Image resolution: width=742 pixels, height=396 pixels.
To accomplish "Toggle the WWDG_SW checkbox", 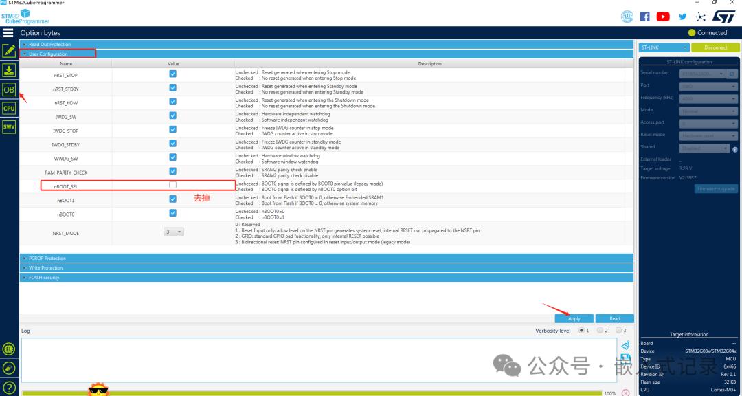I will (172, 157).
